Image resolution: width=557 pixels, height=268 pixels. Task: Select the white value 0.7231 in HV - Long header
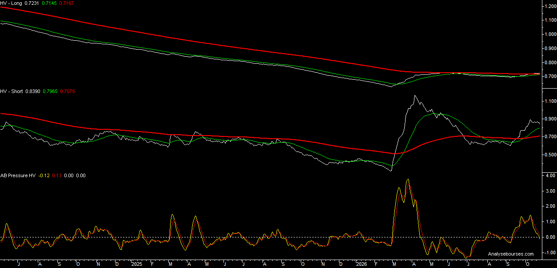(32, 3)
